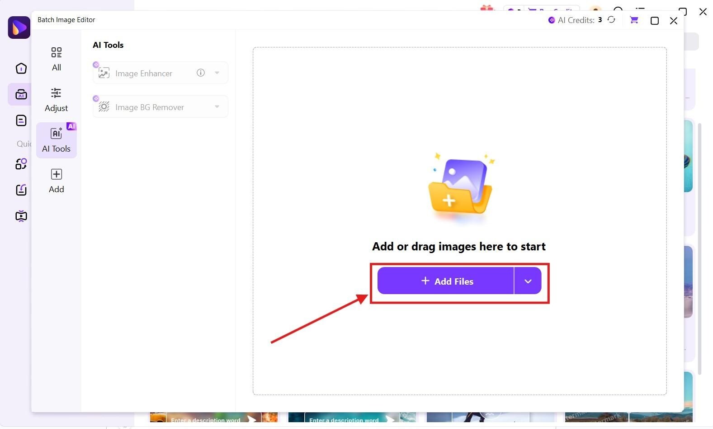713x429 pixels.
Task: Maximize the Batch Image Editor window
Action: point(654,21)
